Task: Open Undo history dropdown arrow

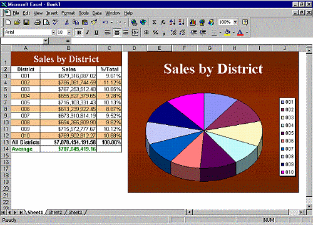Action: click(111, 22)
